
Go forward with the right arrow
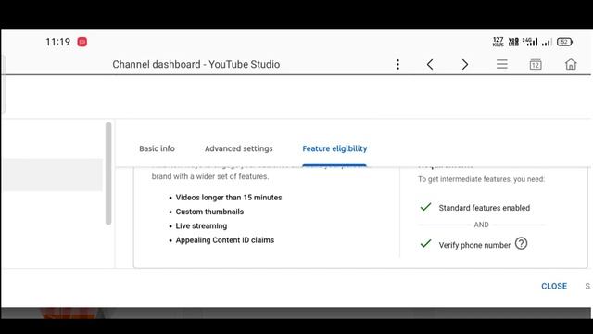[x=465, y=64]
